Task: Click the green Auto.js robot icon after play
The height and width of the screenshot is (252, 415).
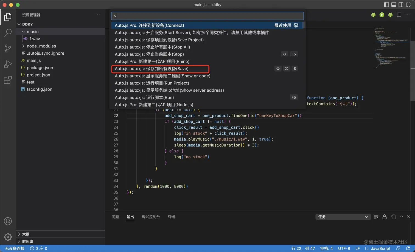Action: [x=390, y=15]
